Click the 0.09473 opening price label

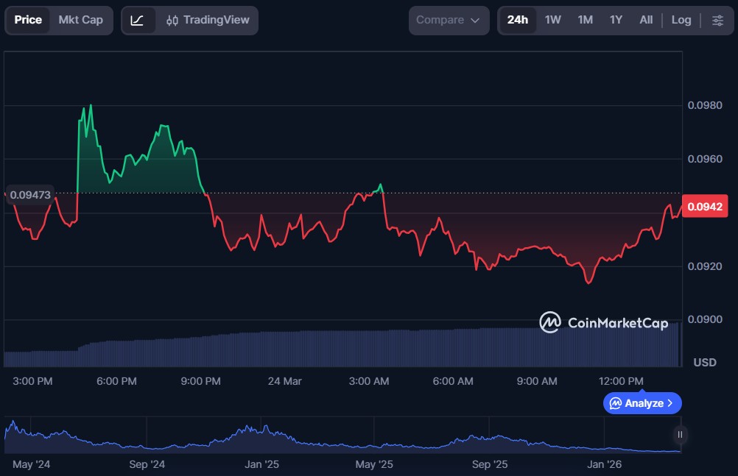tap(31, 194)
